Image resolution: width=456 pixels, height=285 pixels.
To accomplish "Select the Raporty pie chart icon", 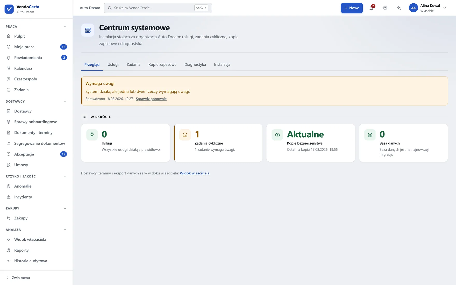I will point(9,250).
